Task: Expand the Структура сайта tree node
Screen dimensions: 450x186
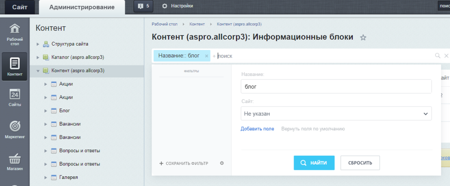Action: pyautogui.click(x=38, y=44)
